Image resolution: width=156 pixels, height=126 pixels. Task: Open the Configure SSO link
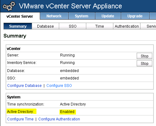pos(59,86)
